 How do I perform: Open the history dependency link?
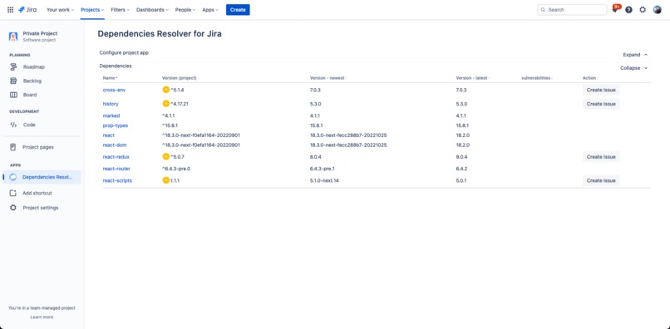tap(111, 104)
